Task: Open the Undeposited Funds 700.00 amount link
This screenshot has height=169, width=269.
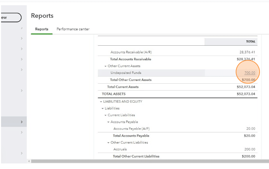Action: (250, 73)
